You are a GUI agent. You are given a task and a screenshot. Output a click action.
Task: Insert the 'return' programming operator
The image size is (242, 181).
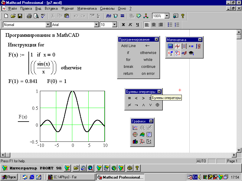point(128,74)
